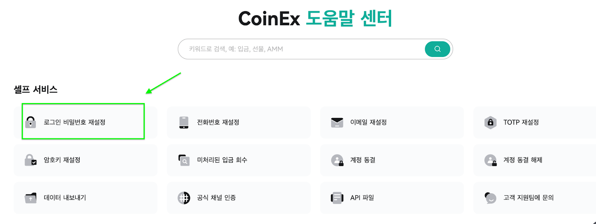Click the checked lock icon on 암호키 재설정

coord(31,160)
